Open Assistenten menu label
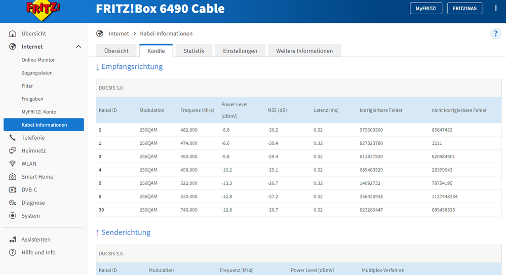The height and width of the screenshot is (275, 506). pyautogui.click(x=36, y=240)
